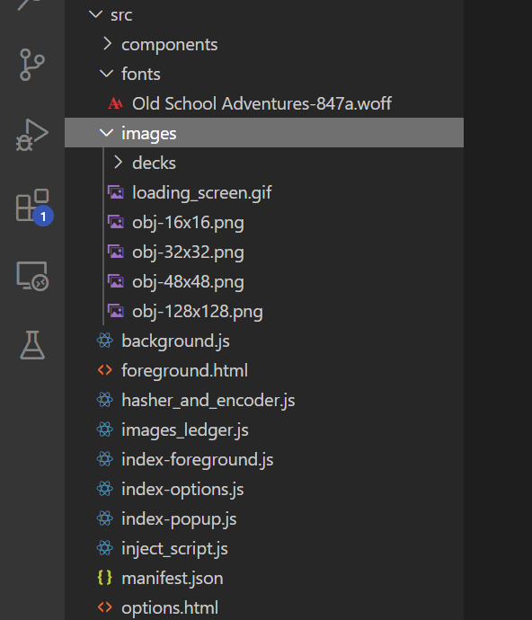
Task: Click the image icon next to obj-32x32.png
Action: point(116,252)
